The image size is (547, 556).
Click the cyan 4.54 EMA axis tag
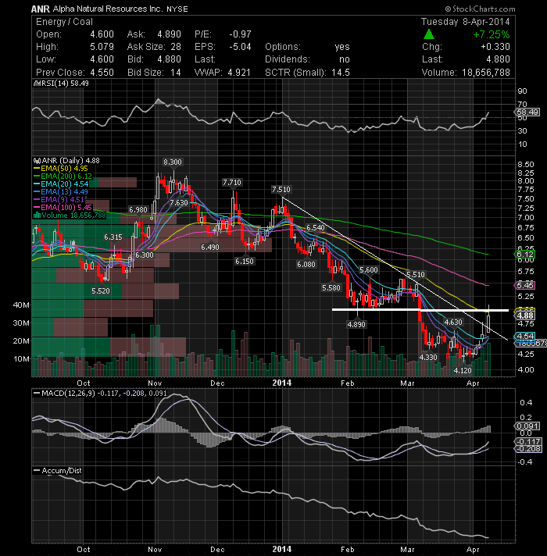(x=524, y=336)
